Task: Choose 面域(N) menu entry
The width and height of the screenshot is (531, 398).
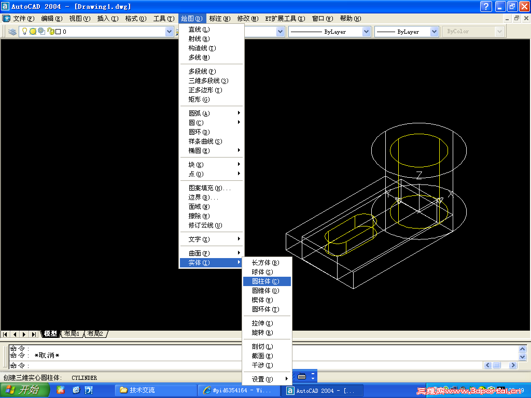Action: [212, 207]
